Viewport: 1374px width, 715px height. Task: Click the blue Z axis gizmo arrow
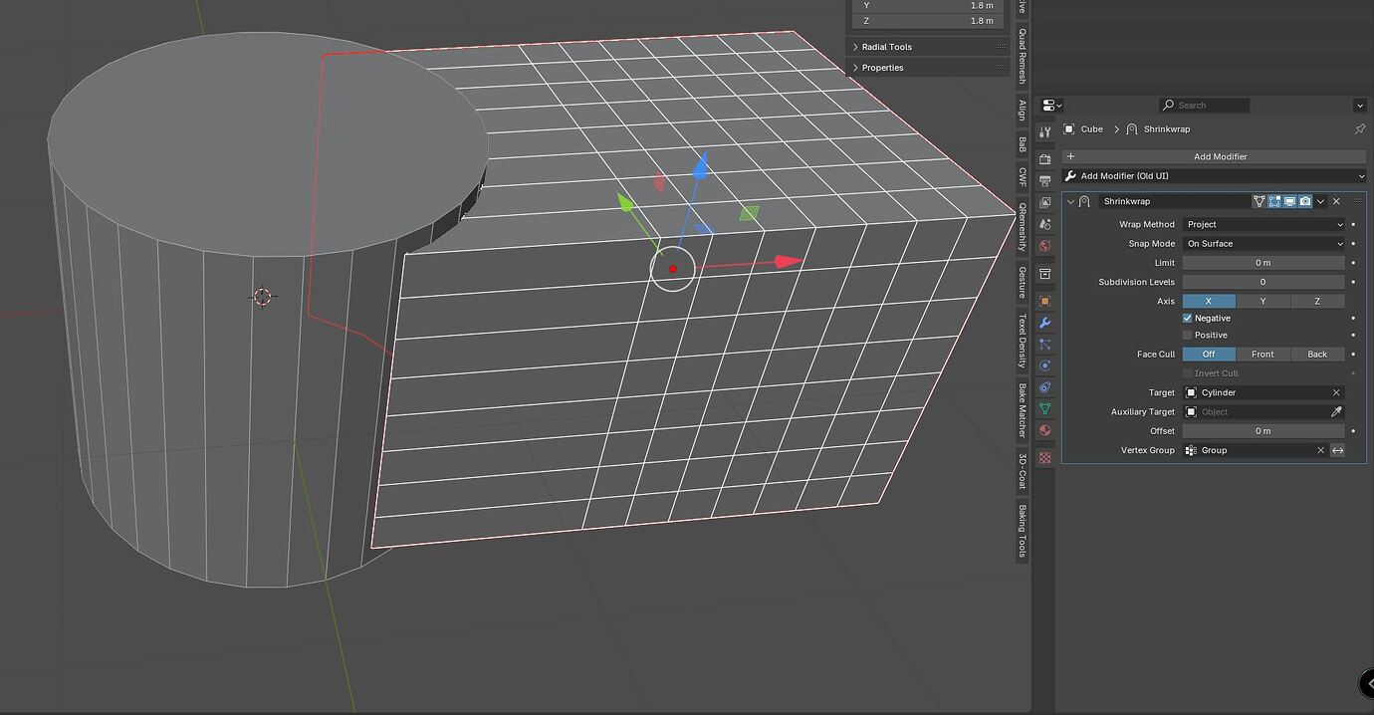click(x=701, y=164)
